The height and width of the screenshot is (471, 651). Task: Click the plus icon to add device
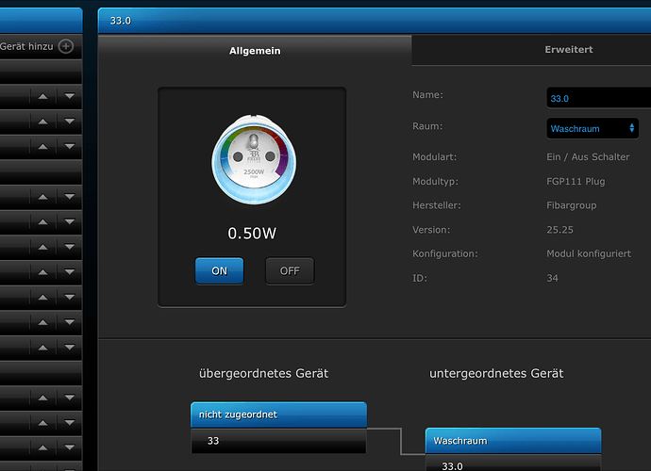pos(65,45)
